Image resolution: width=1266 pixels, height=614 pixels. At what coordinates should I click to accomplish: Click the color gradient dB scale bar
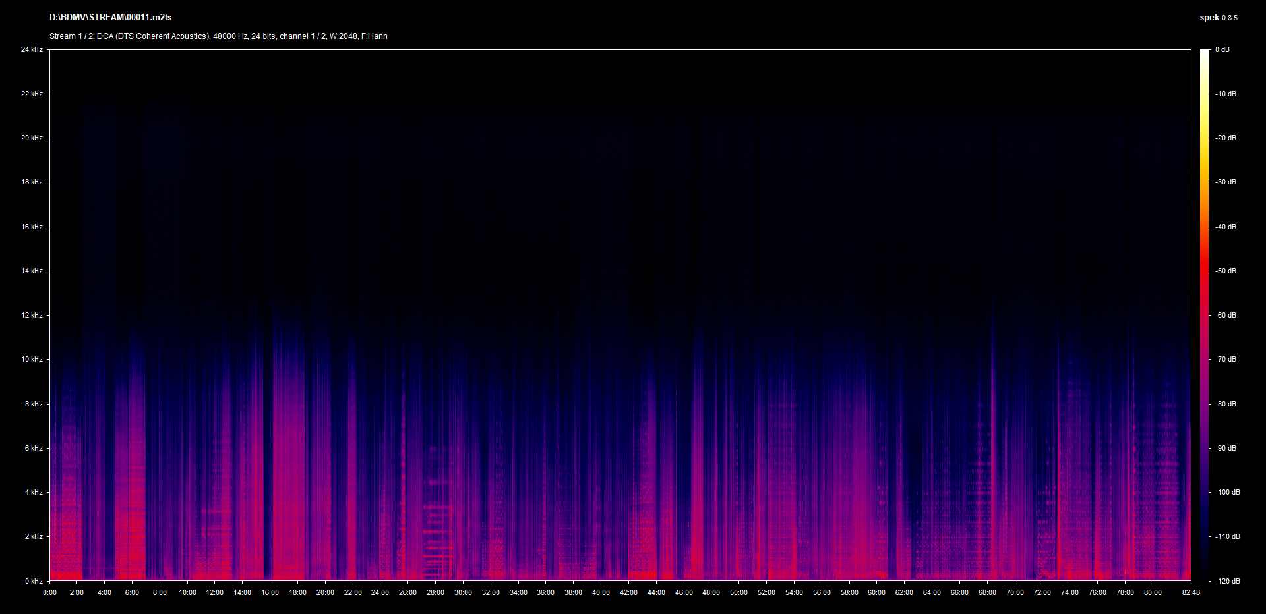click(x=1204, y=315)
